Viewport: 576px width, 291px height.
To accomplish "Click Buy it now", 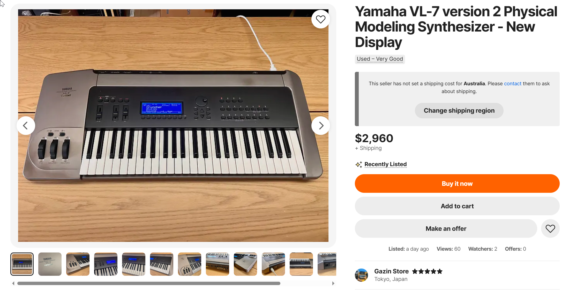I will coord(457,183).
